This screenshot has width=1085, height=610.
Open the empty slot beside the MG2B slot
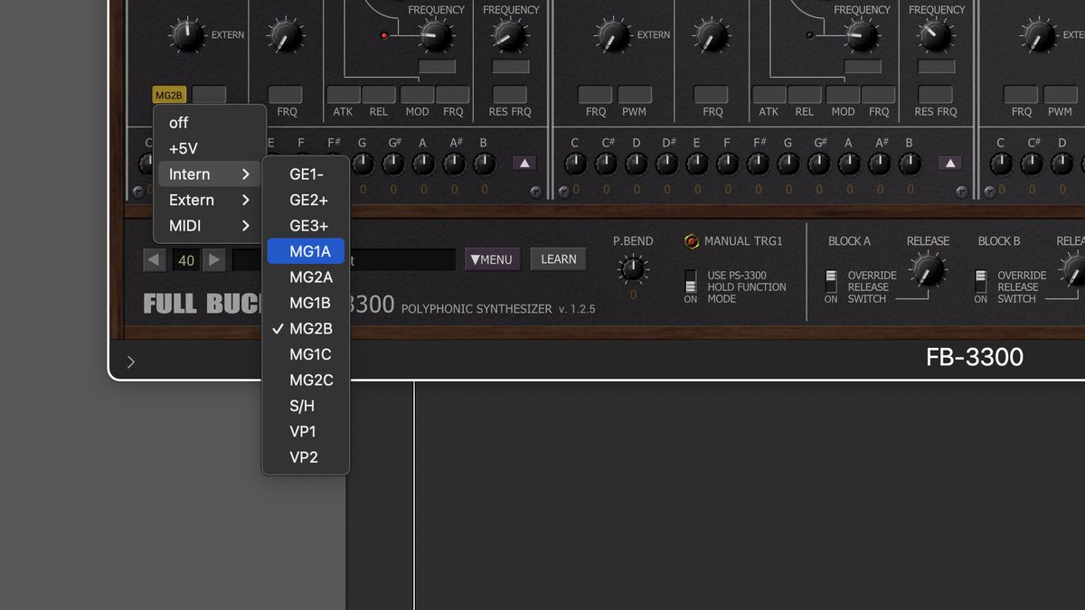[x=208, y=95]
